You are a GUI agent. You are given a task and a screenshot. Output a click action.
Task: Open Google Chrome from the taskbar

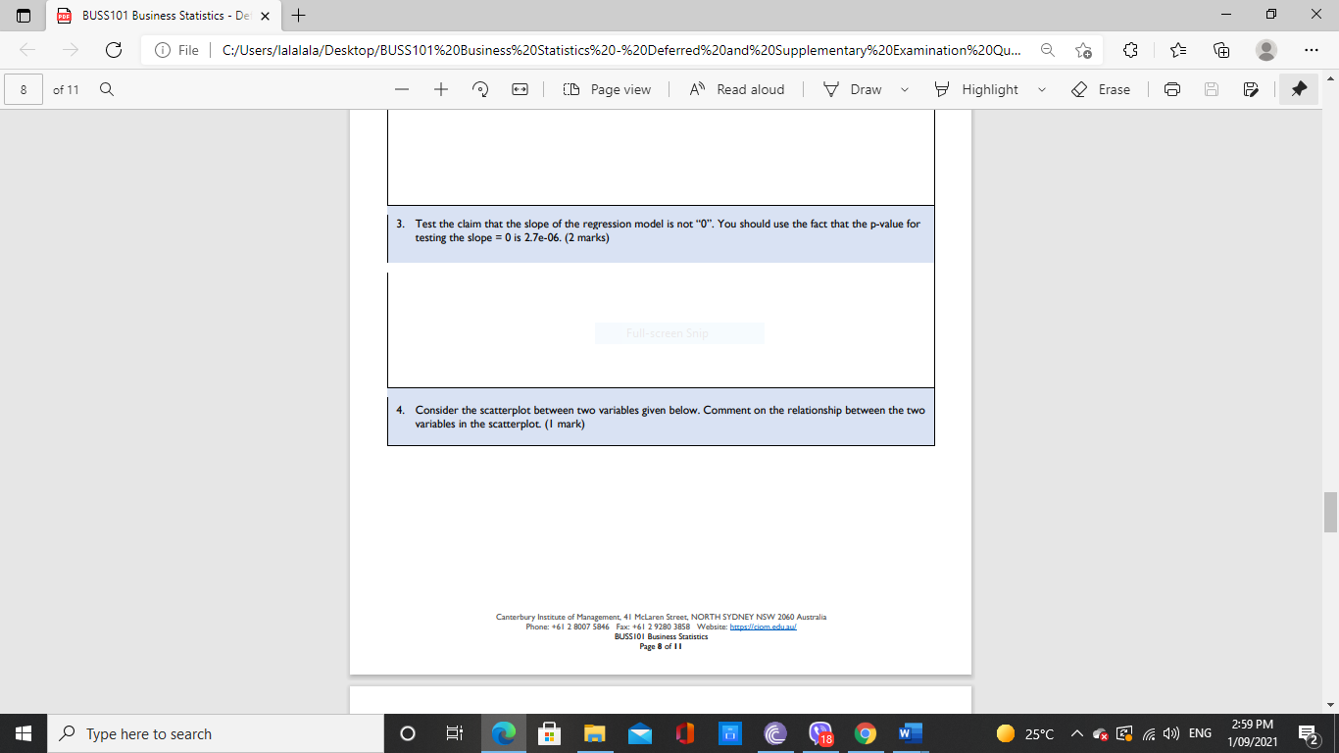865,733
